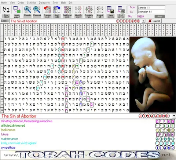Open the Tools menu
The height and width of the screenshot is (160, 176).
[x=55, y=3]
